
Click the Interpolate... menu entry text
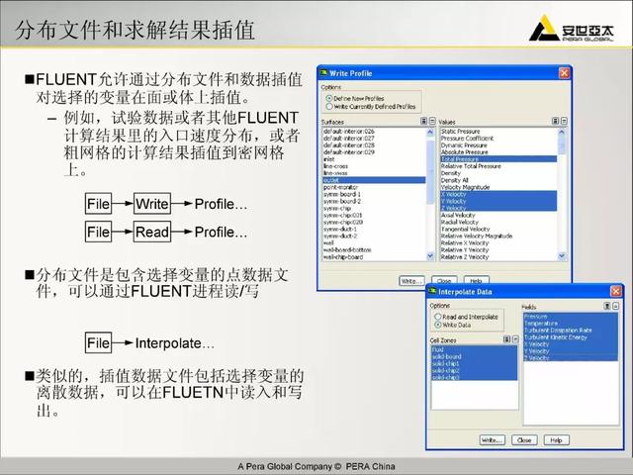(174, 343)
